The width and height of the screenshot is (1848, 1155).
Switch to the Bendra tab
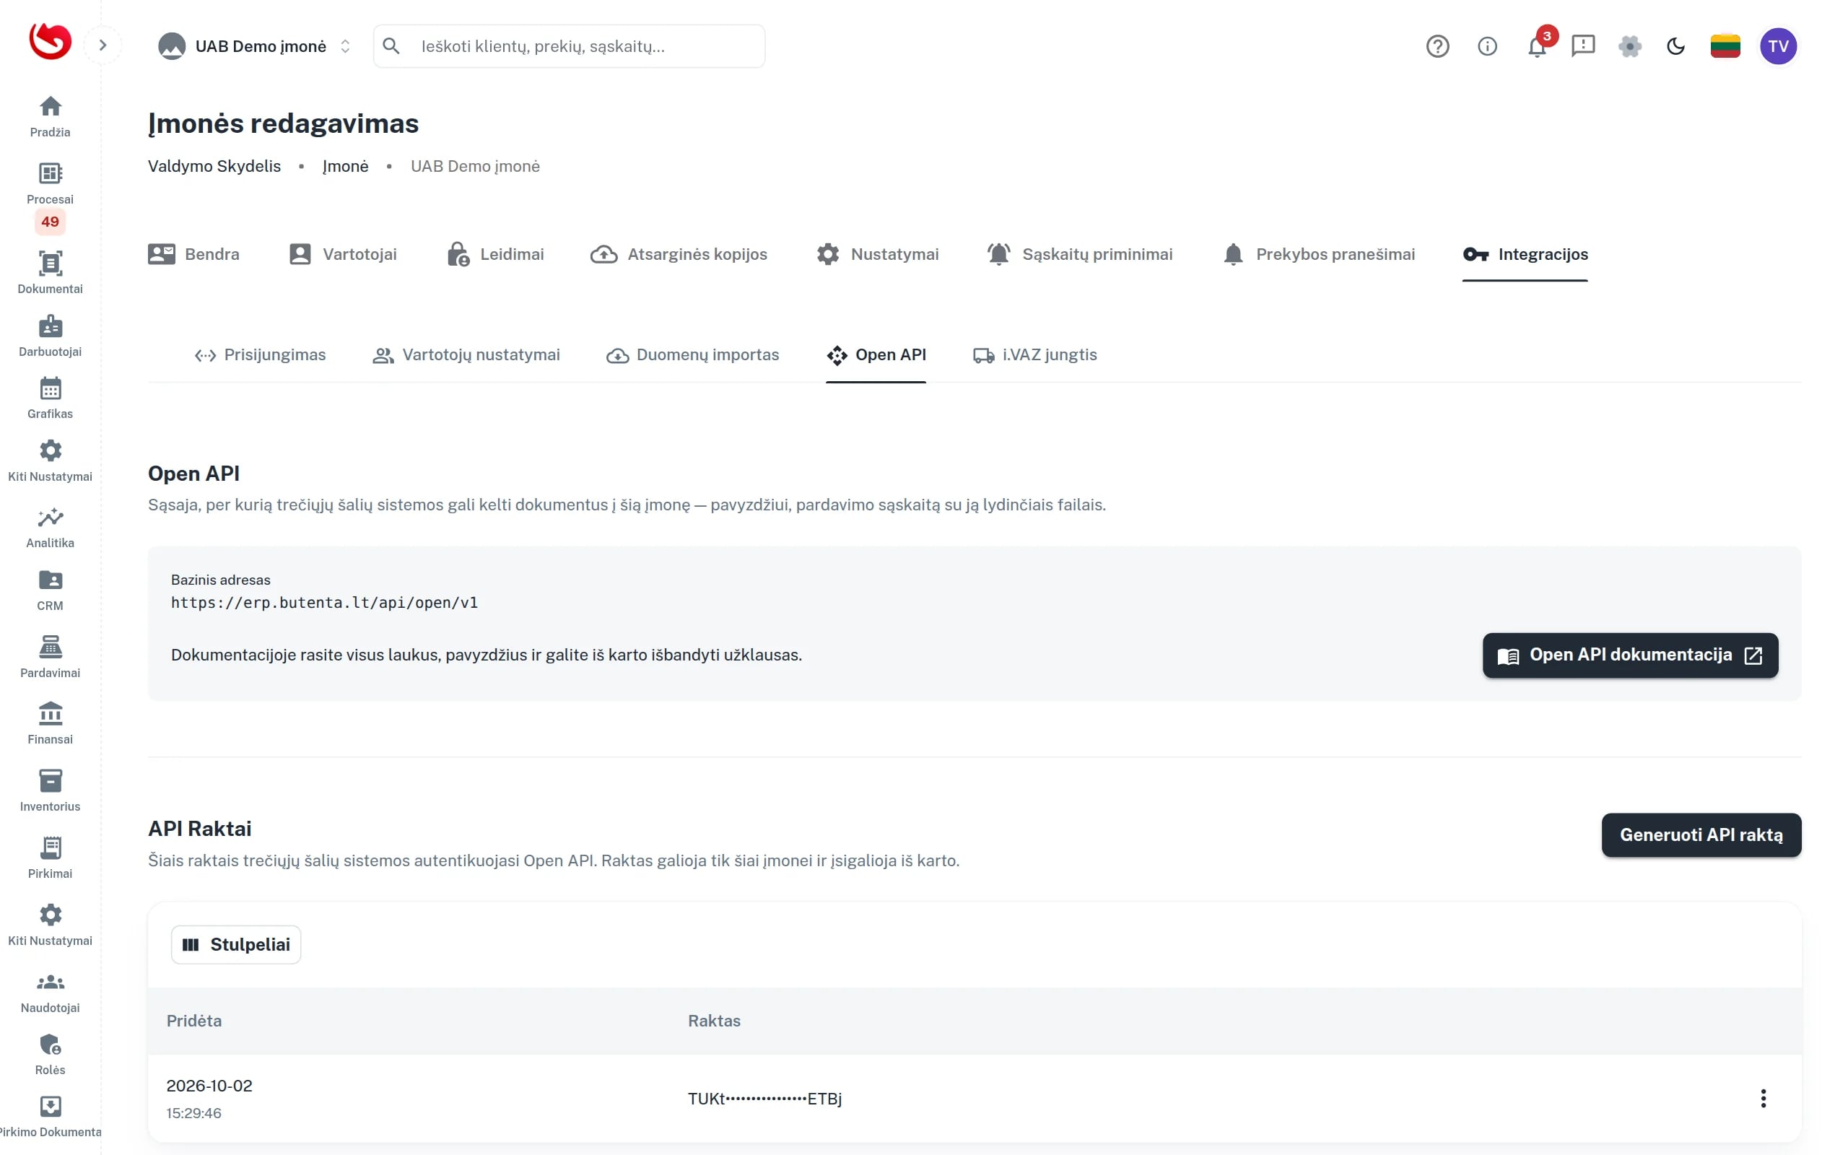(x=193, y=254)
